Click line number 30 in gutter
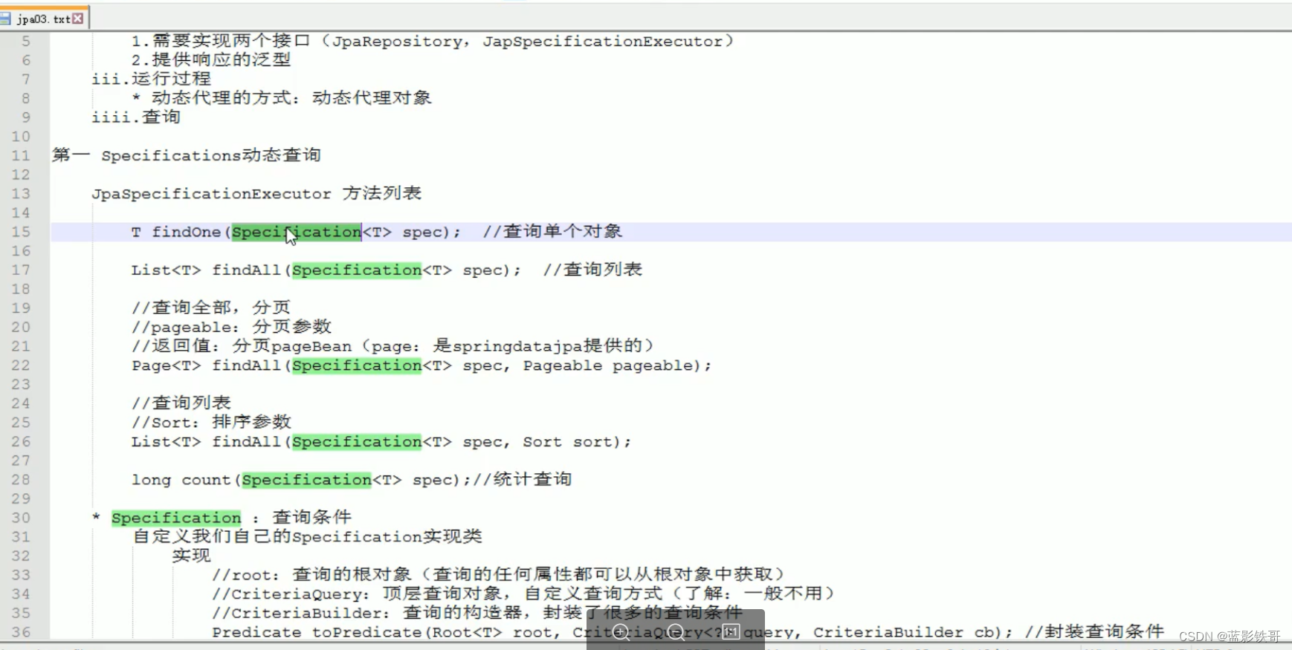Image resolution: width=1292 pixels, height=650 pixels. pos(21,518)
